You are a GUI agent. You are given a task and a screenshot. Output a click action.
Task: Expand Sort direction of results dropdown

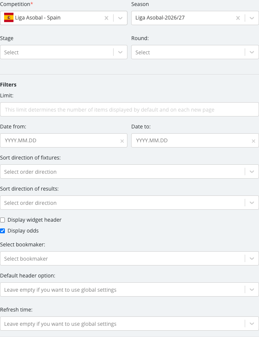[129, 203]
